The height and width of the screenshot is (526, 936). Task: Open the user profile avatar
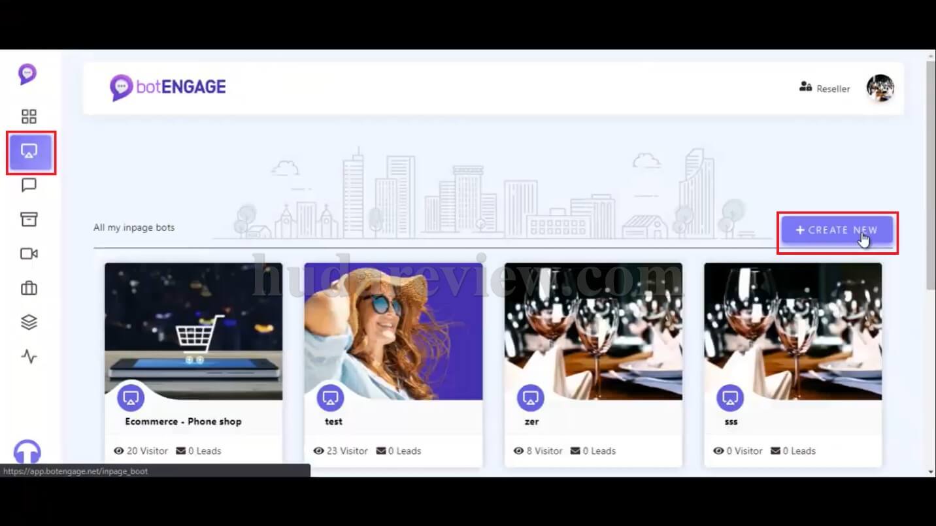click(x=880, y=88)
